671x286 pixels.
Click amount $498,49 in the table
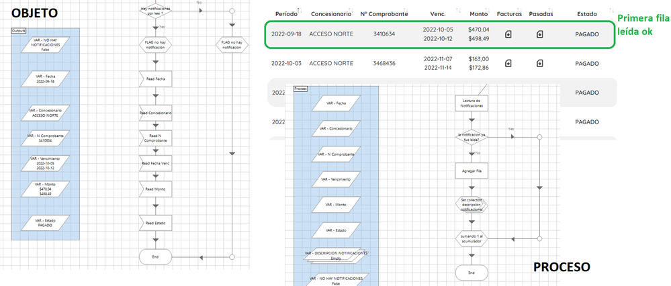click(479, 38)
